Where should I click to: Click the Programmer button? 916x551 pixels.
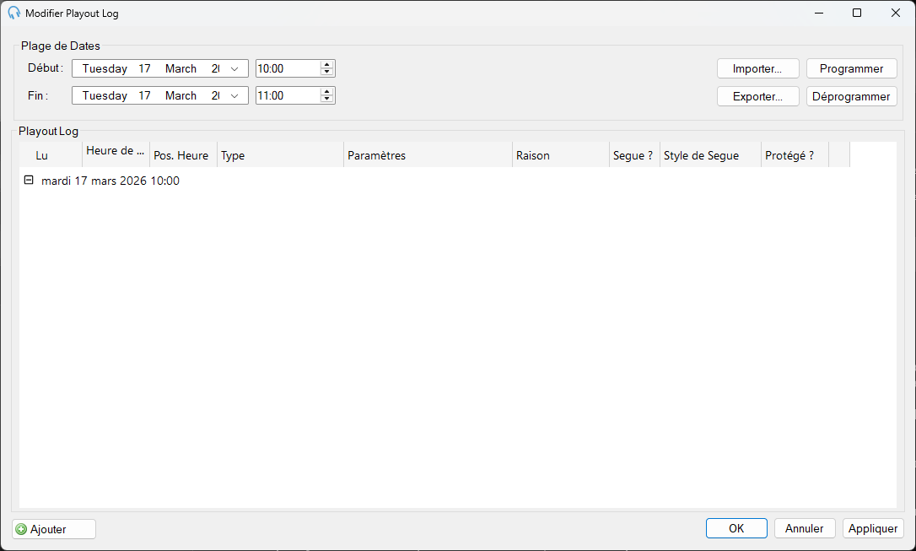(851, 68)
